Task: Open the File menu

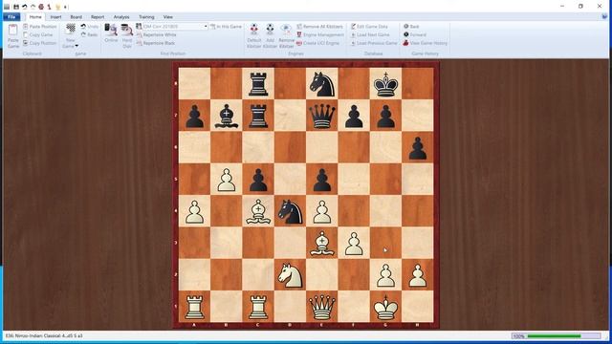Action: [x=11, y=17]
